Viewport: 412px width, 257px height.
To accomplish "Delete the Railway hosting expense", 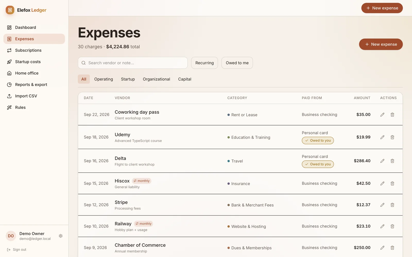I will pyautogui.click(x=392, y=226).
